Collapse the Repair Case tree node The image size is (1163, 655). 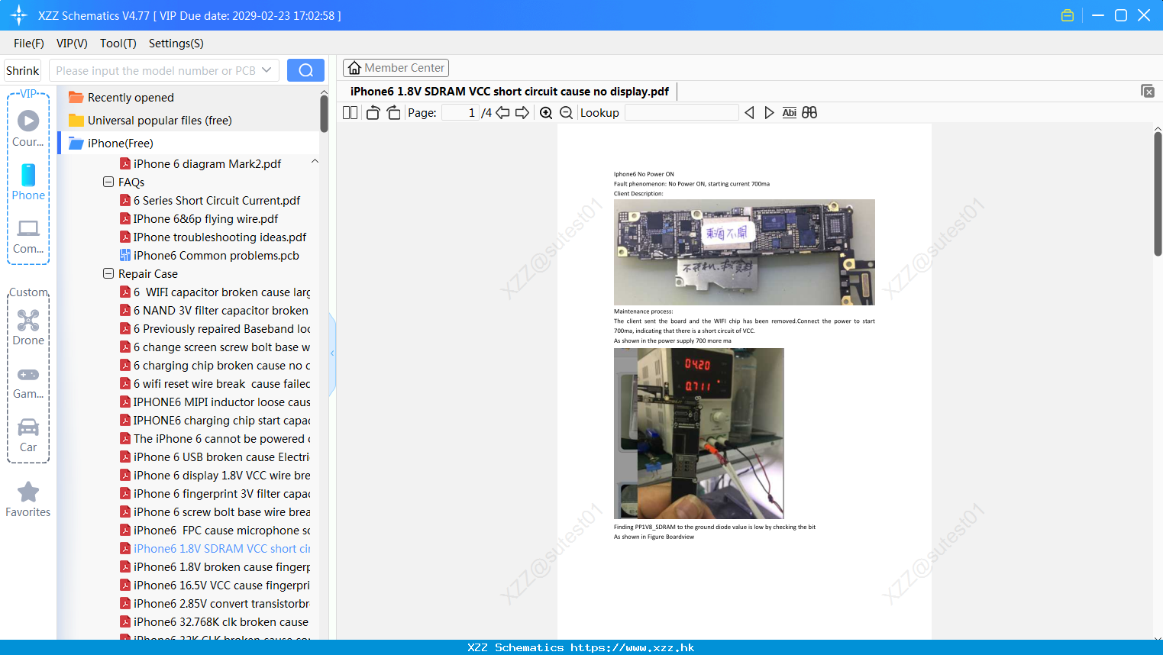tap(108, 274)
